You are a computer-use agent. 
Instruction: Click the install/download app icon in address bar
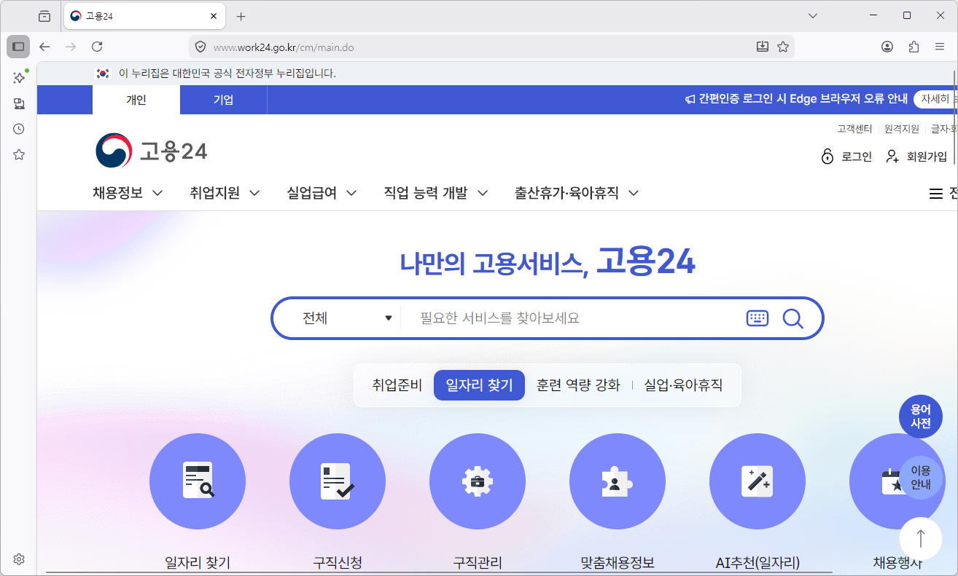763,47
